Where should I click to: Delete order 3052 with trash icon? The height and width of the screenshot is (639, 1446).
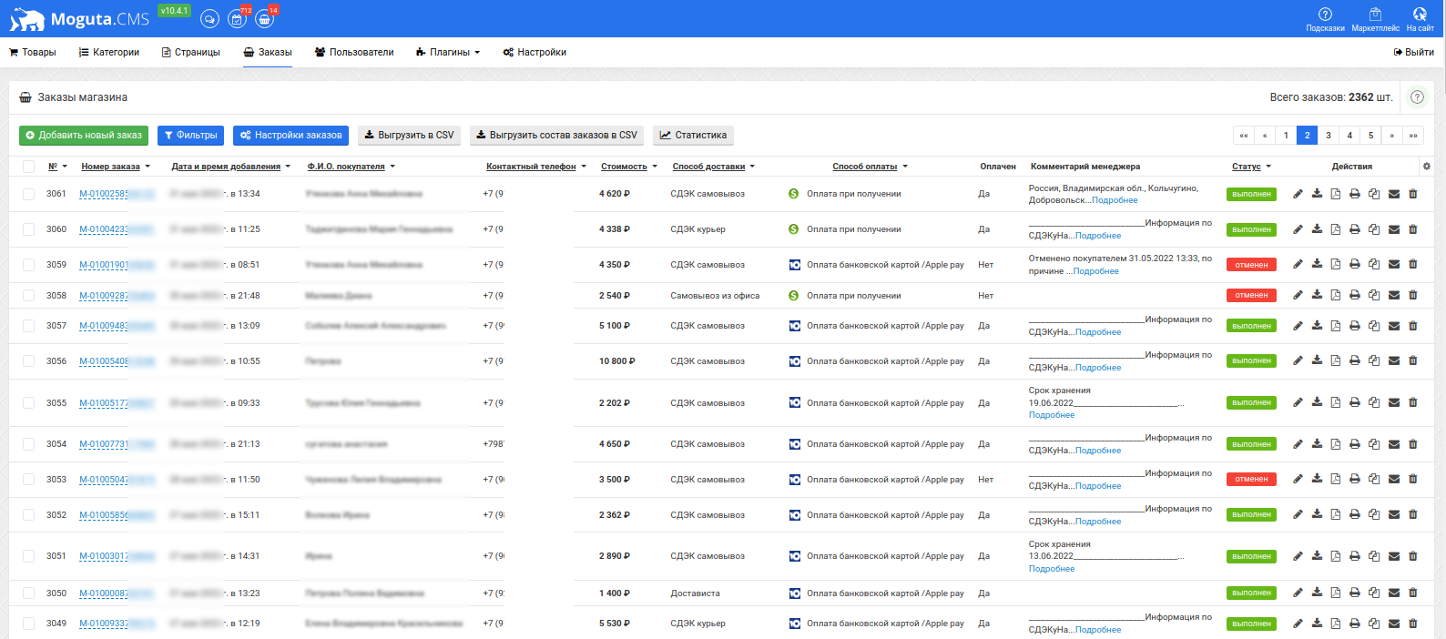(x=1413, y=515)
